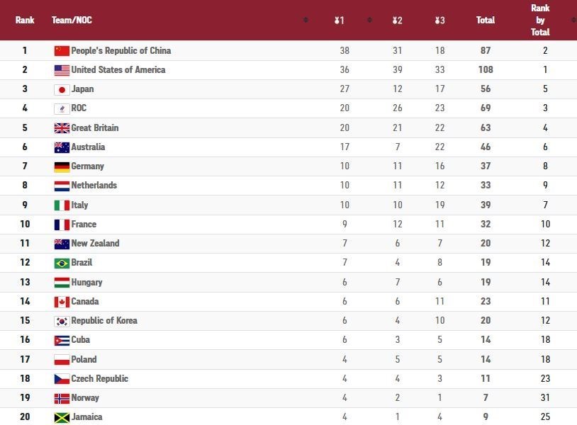
Task: Open the Netherlands team link
Action: click(94, 186)
